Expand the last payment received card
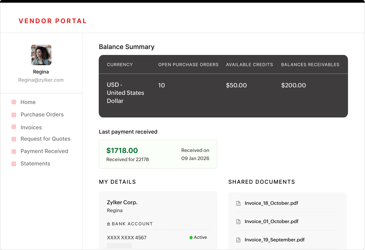This screenshot has width=365, height=250. coord(158,154)
